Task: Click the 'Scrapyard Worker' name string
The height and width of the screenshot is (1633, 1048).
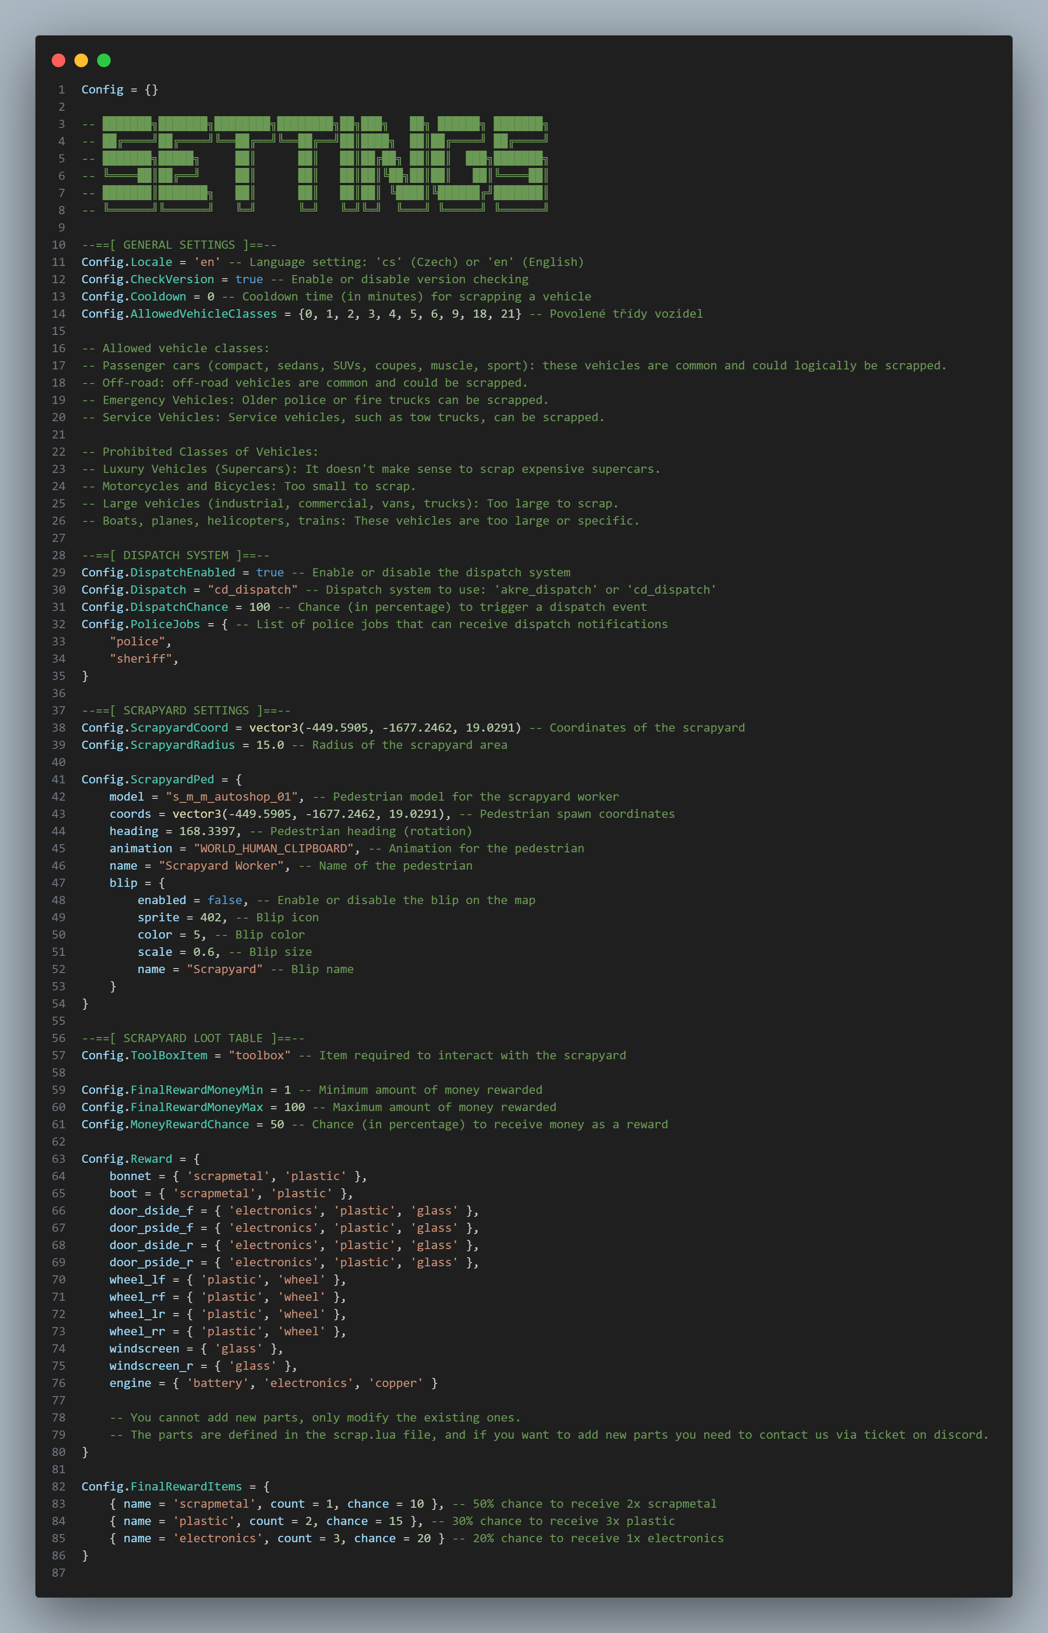Action: coord(220,865)
